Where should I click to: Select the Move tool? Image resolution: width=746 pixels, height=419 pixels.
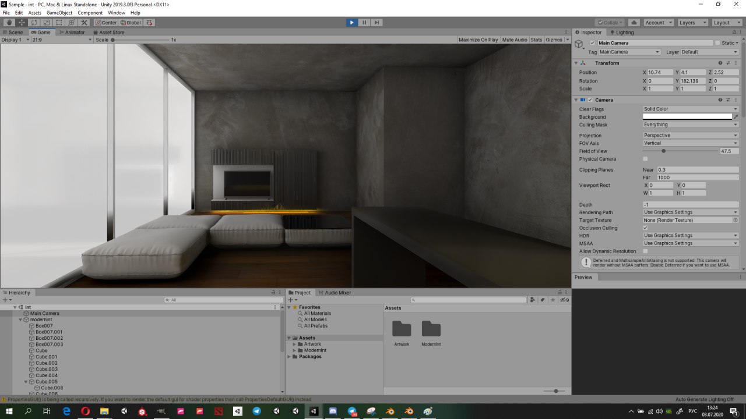point(21,23)
